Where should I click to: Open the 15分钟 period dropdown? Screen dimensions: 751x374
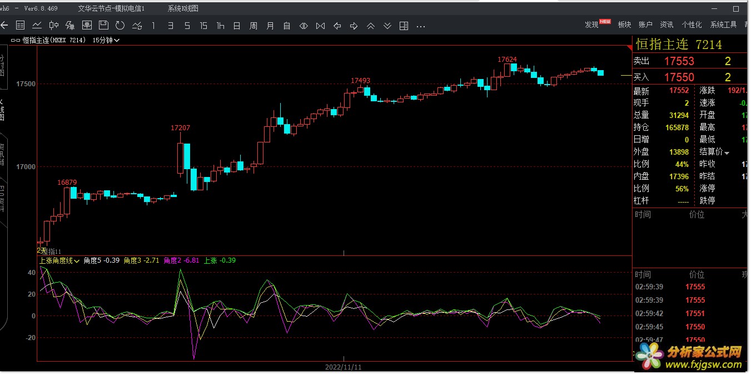click(106, 40)
